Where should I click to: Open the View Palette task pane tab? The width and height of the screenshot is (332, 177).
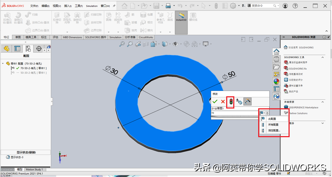pos(276,74)
